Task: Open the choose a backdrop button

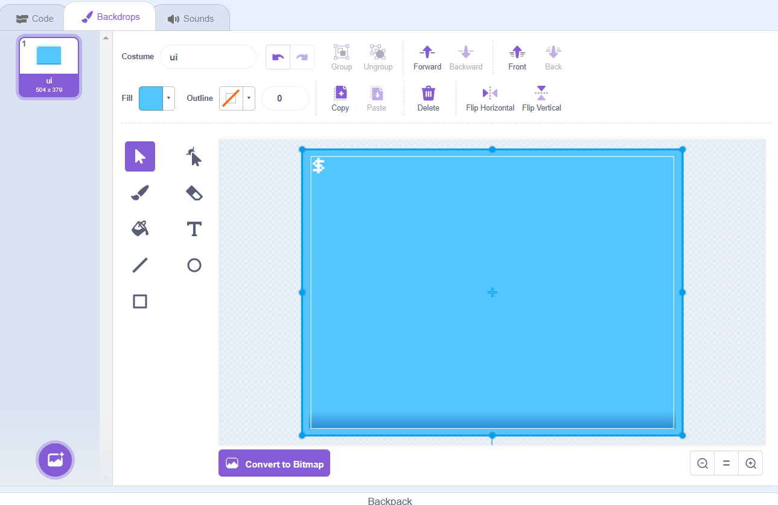Action: click(x=56, y=460)
